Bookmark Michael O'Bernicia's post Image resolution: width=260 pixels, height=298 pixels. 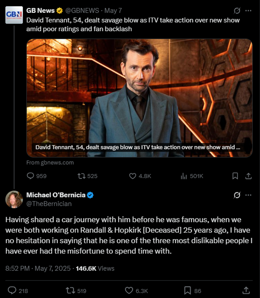[x=188, y=291]
